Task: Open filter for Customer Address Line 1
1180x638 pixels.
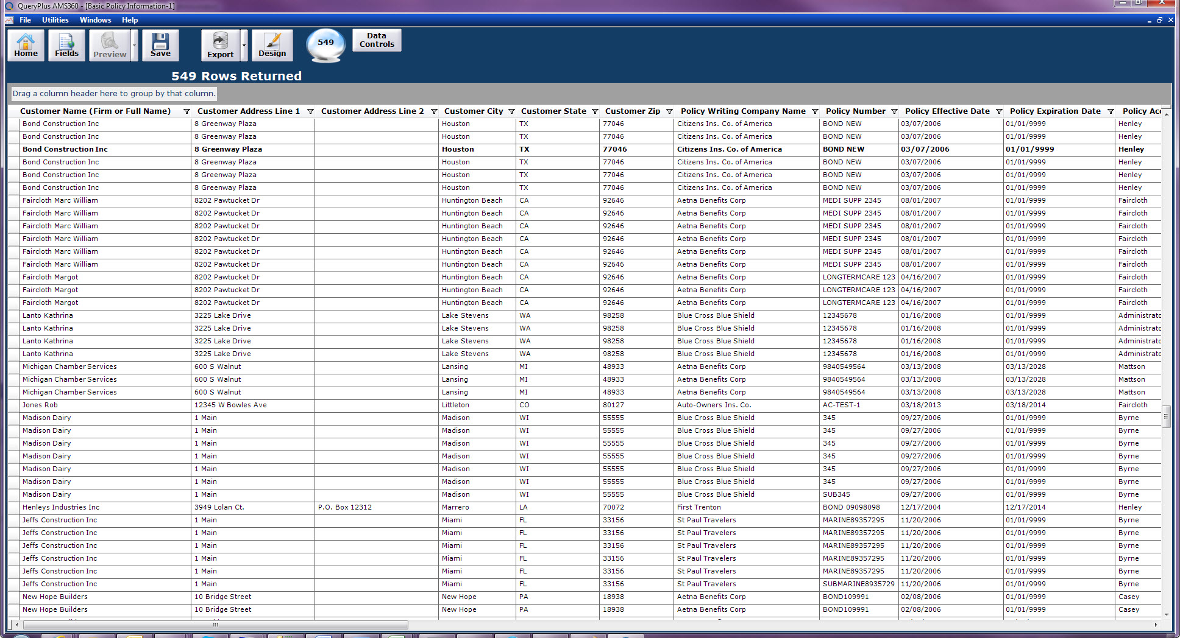Action: pos(310,111)
